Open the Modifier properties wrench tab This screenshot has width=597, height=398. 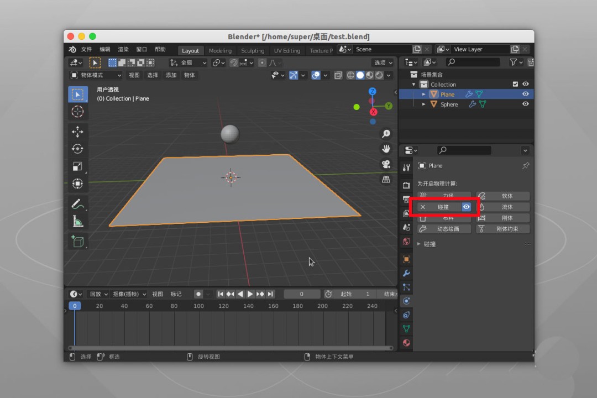(x=406, y=273)
